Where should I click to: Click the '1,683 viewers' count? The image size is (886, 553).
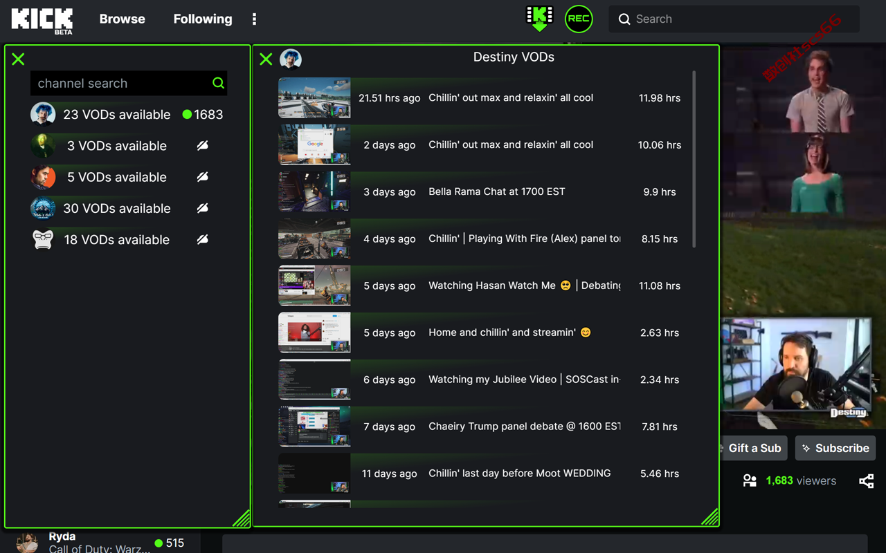point(801,481)
